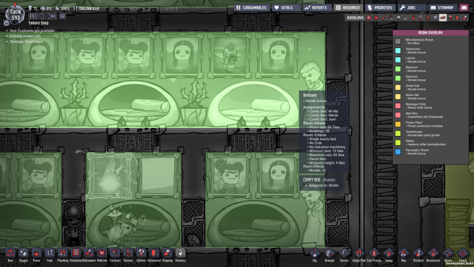Open the Shipping build category
The height and width of the screenshot is (267, 474).
167,253
